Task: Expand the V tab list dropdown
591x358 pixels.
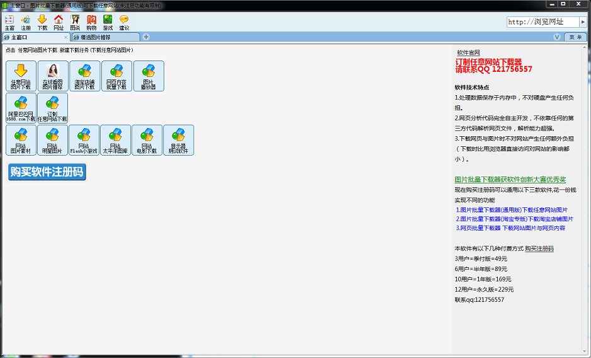Action: pyautogui.click(x=557, y=37)
